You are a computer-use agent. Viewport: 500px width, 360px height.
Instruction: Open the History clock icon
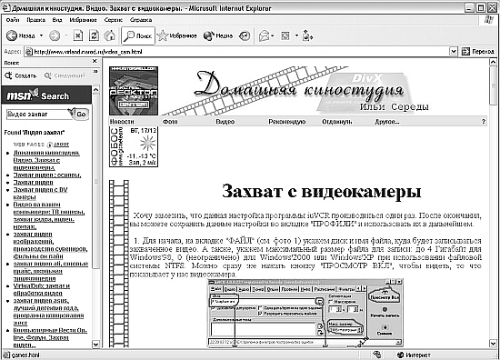(245, 35)
